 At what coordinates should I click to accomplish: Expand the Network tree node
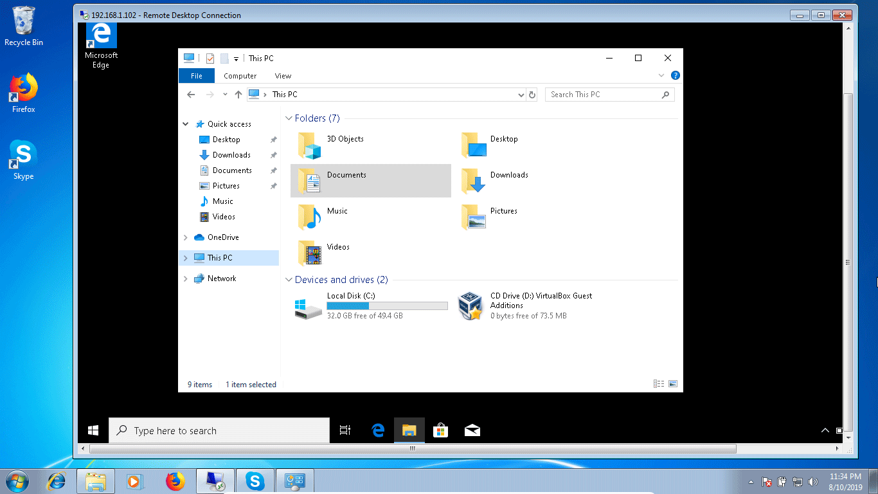186,279
